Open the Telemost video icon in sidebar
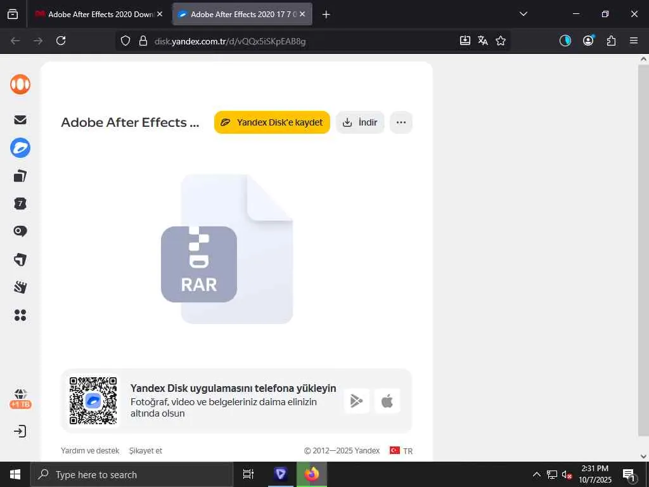Image resolution: width=649 pixels, height=487 pixels. 20,259
